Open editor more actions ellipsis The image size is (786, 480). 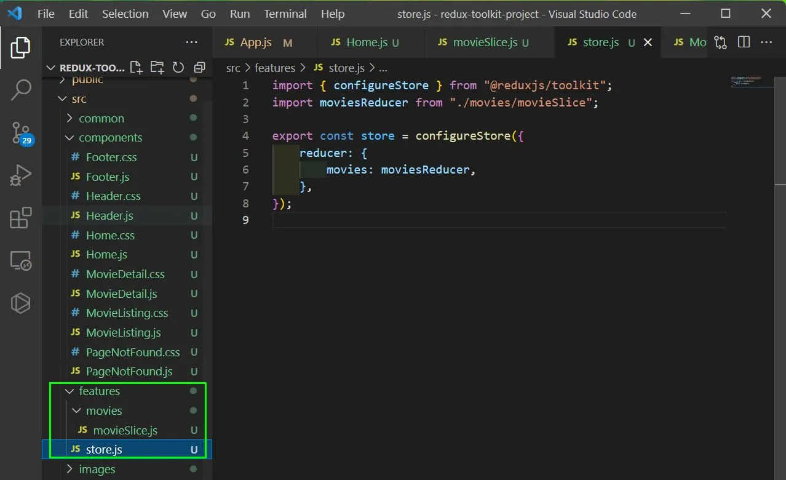click(766, 42)
